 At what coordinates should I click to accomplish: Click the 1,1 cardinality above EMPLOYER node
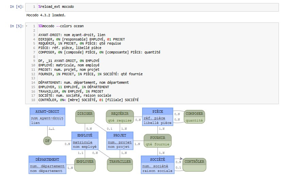(x=81, y=153)
